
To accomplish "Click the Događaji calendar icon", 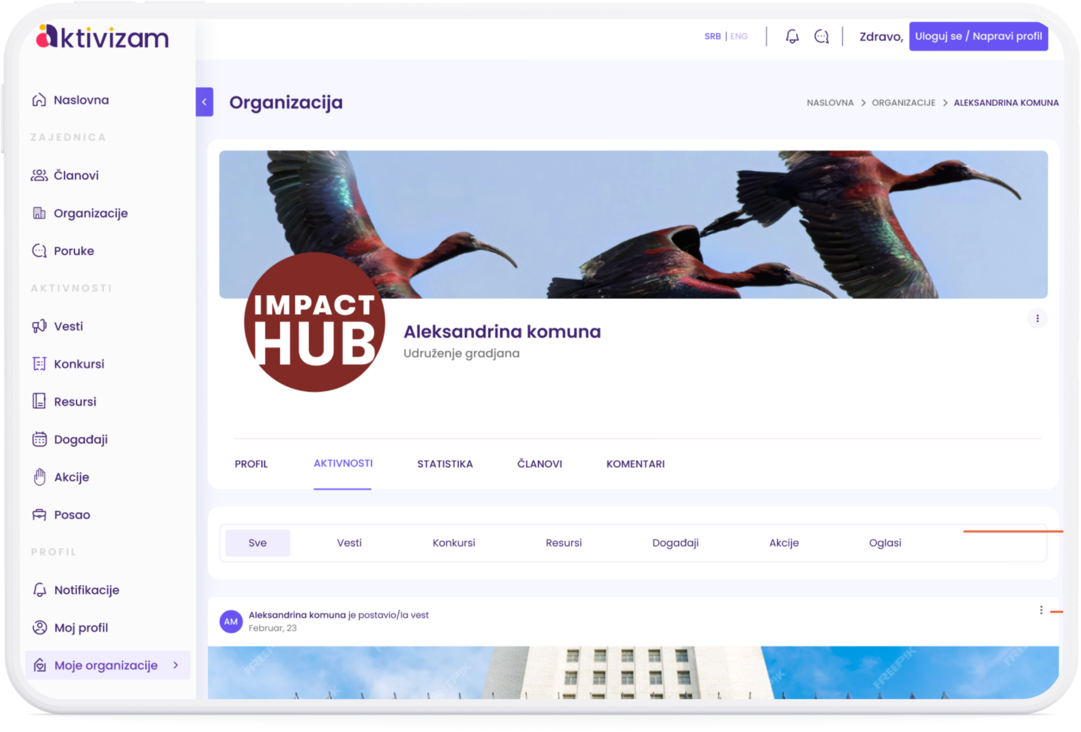I will pos(39,439).
